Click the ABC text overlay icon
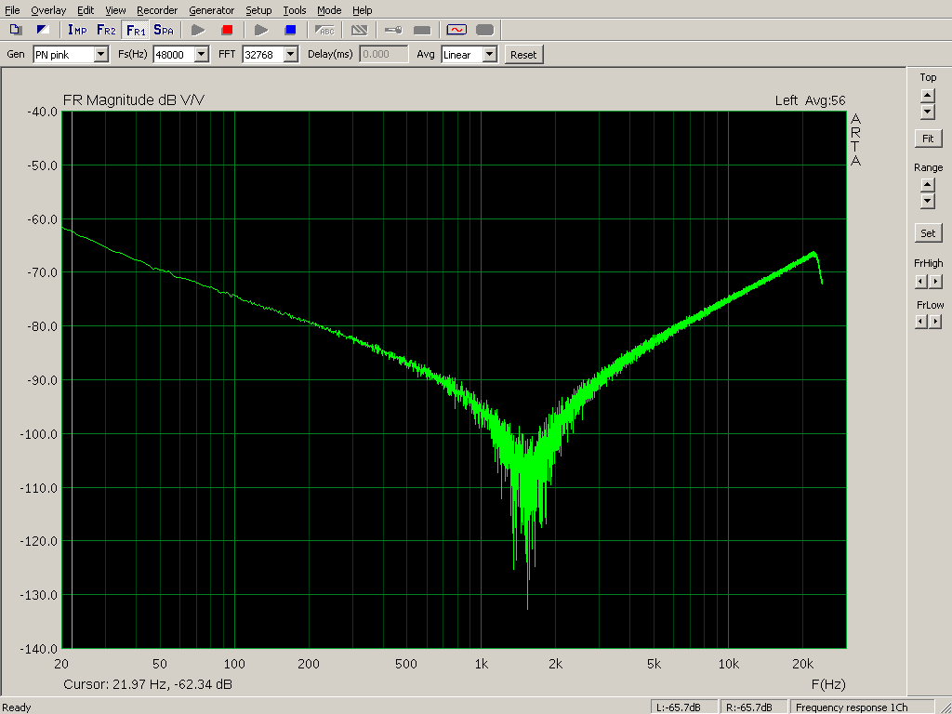This screenshot has width=952, height=714. coord(325,30)
